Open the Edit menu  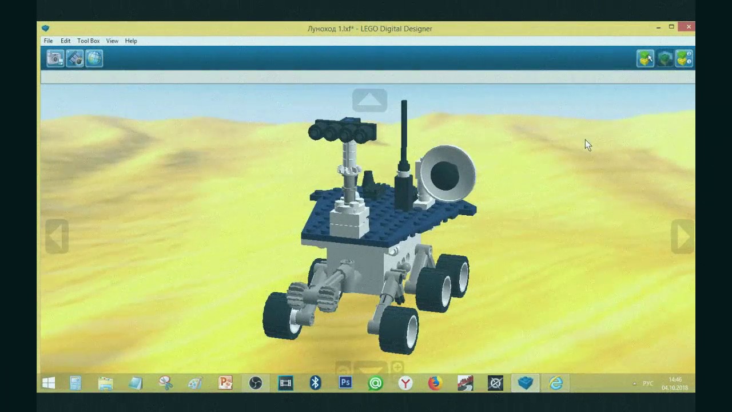tap(66, 41)
